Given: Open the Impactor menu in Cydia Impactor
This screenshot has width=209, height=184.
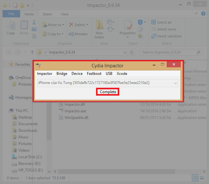Looking at the screenshot, I should (45, 74).
